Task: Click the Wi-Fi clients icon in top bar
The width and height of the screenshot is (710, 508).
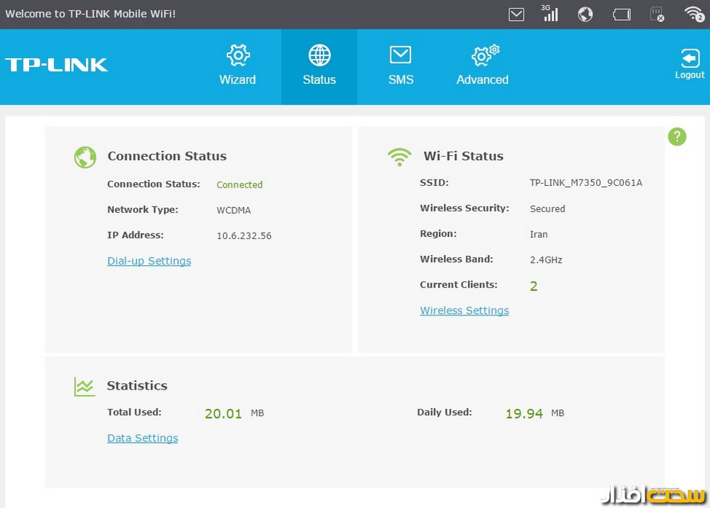Action: [694, 14]
